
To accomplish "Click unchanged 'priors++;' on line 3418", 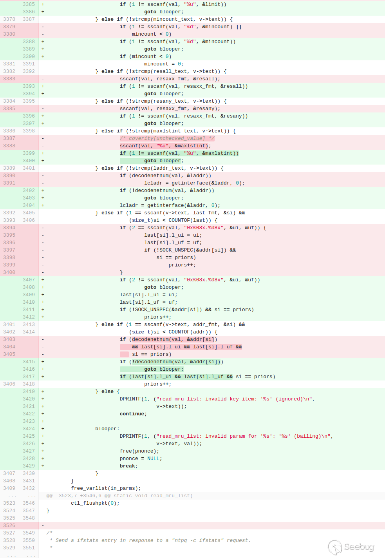I will [157, 384].
